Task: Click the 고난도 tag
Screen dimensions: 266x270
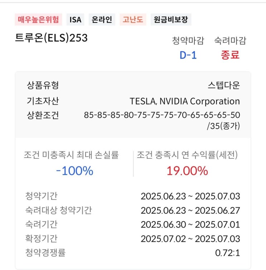Action: [133, 19]
